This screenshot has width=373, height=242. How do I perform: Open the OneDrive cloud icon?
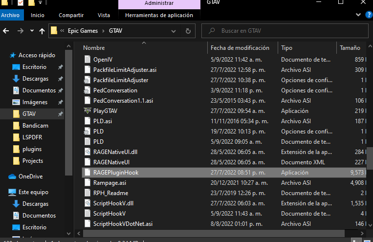13,176
